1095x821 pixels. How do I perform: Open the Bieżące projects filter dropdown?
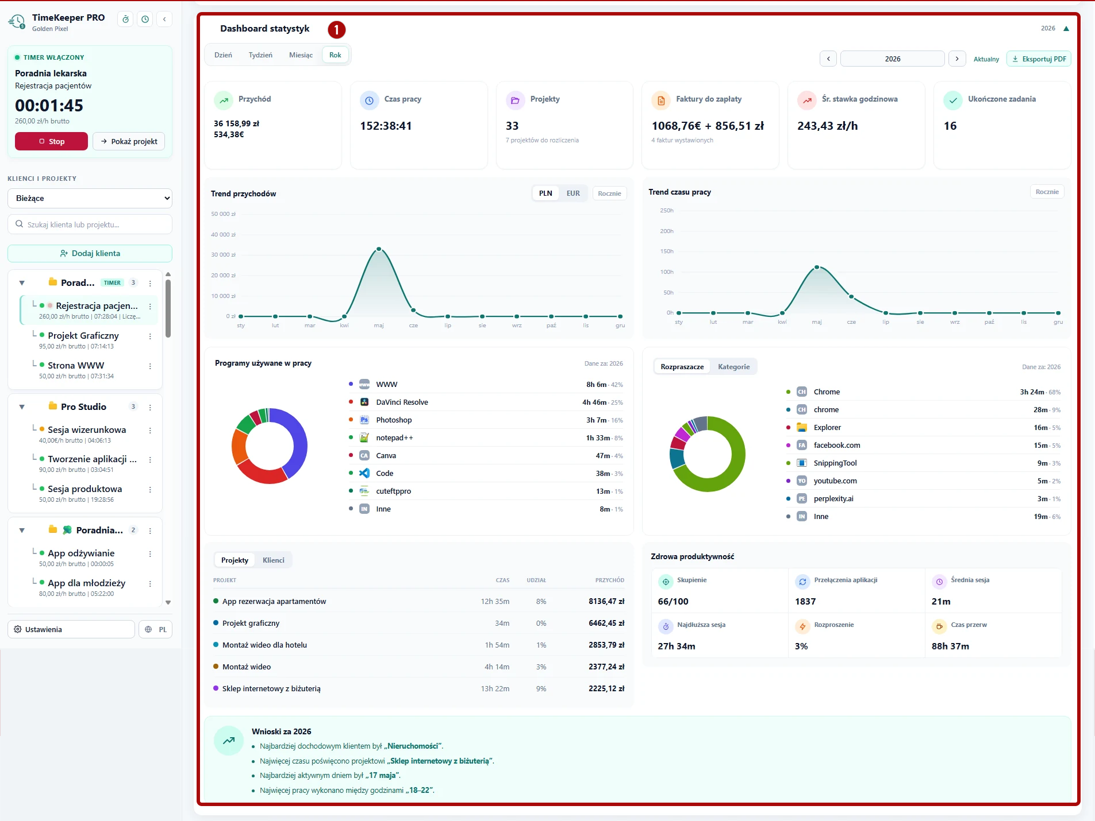tap(90, 198)
